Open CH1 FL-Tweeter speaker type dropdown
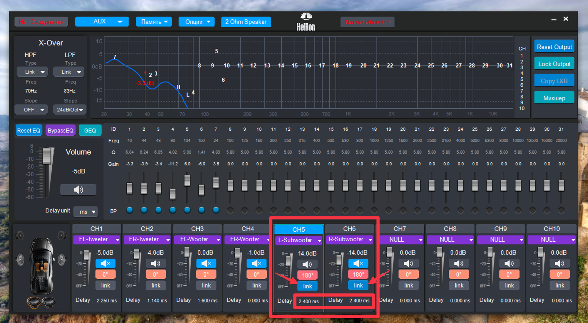This screenshot has height=323, width=588. [x=96, y=240]
